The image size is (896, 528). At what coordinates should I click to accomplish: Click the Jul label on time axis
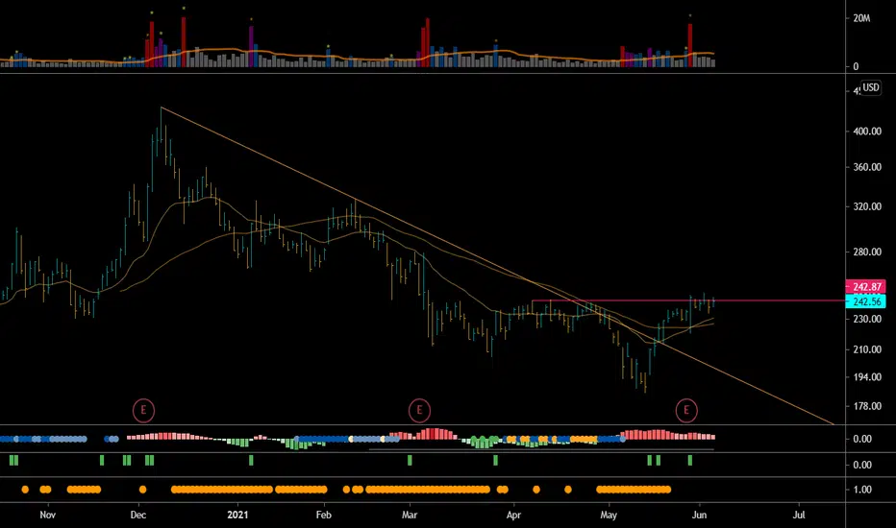tap(799, 515)
